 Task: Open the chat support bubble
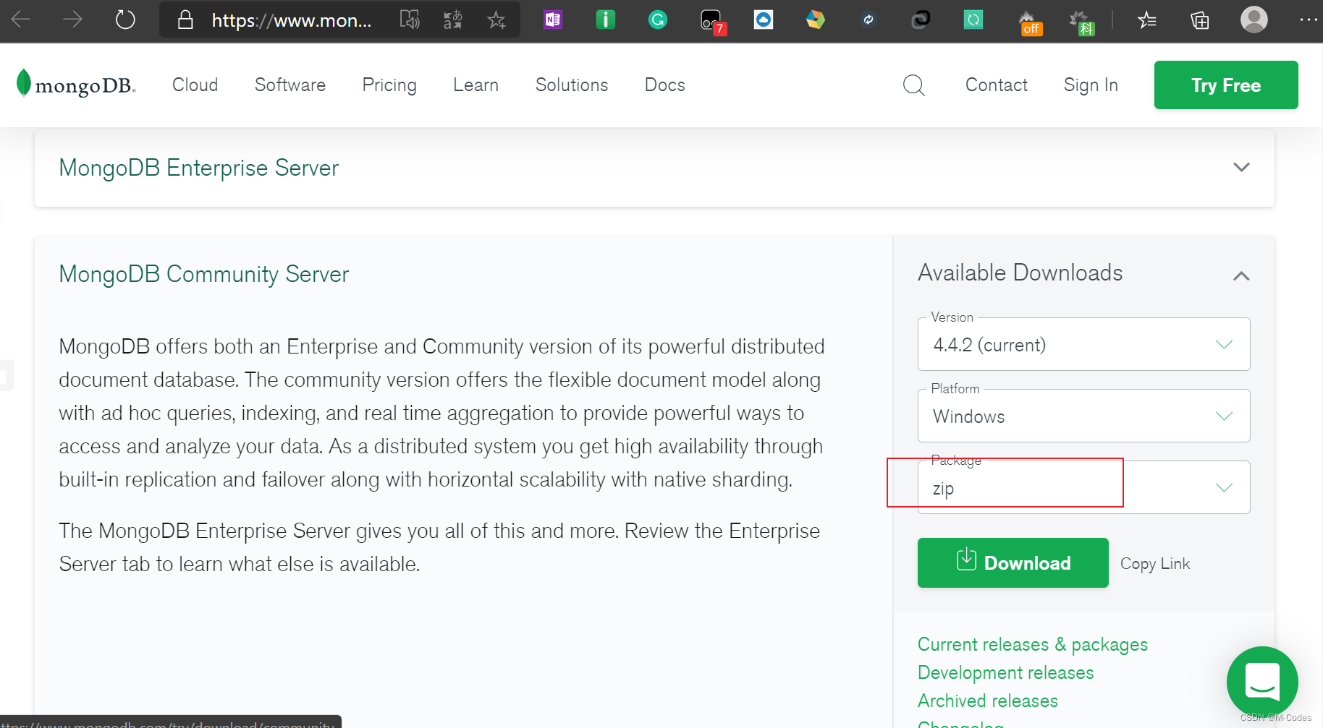[x=1262, y=682]
